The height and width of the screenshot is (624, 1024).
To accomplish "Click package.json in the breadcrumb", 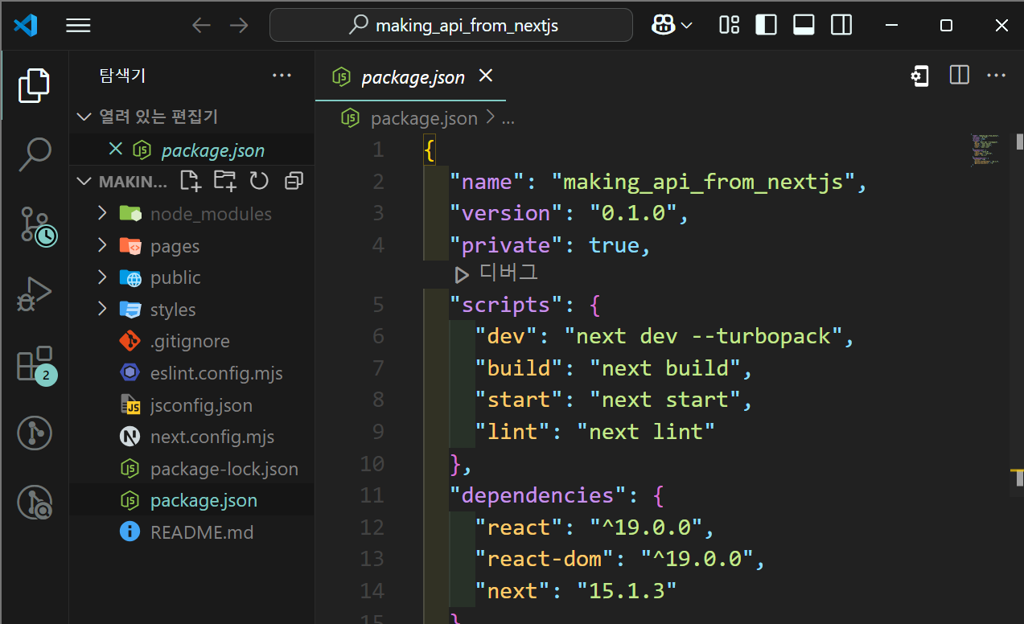I will point(424,118).
